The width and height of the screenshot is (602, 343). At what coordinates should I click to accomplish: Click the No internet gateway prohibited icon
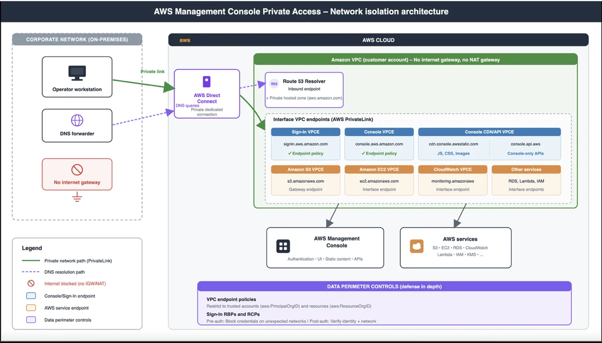[77, 170]
